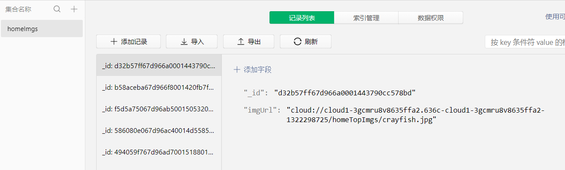This screenshot has height=170, width=565.
Task: Click the 集合名称 header label
Action: (18, 9)
